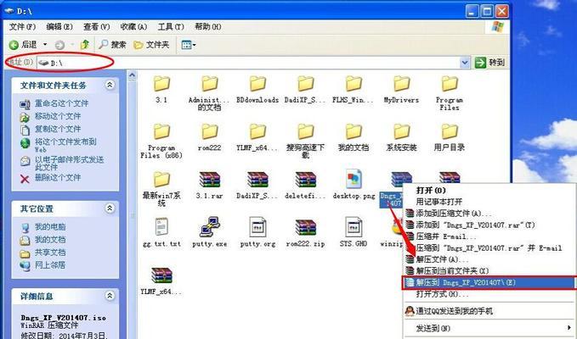Click the 转到 go button
Viewport: 577px width, 339px height.
pos(489,63)
